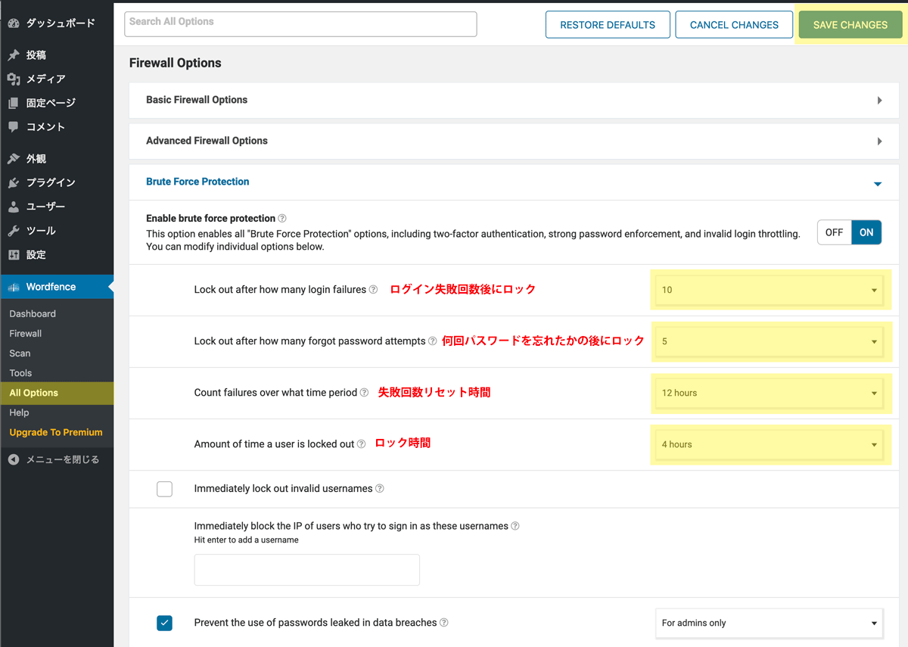The image size is (908, 647).
Task: Open login failures dropdown showing 10
Action: coord(770,290)
